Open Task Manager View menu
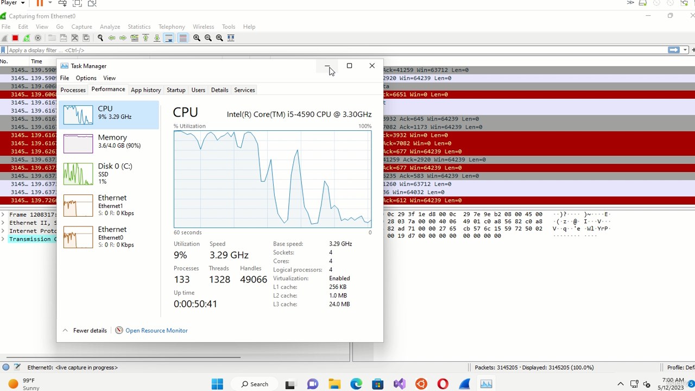 pos(109,78)
